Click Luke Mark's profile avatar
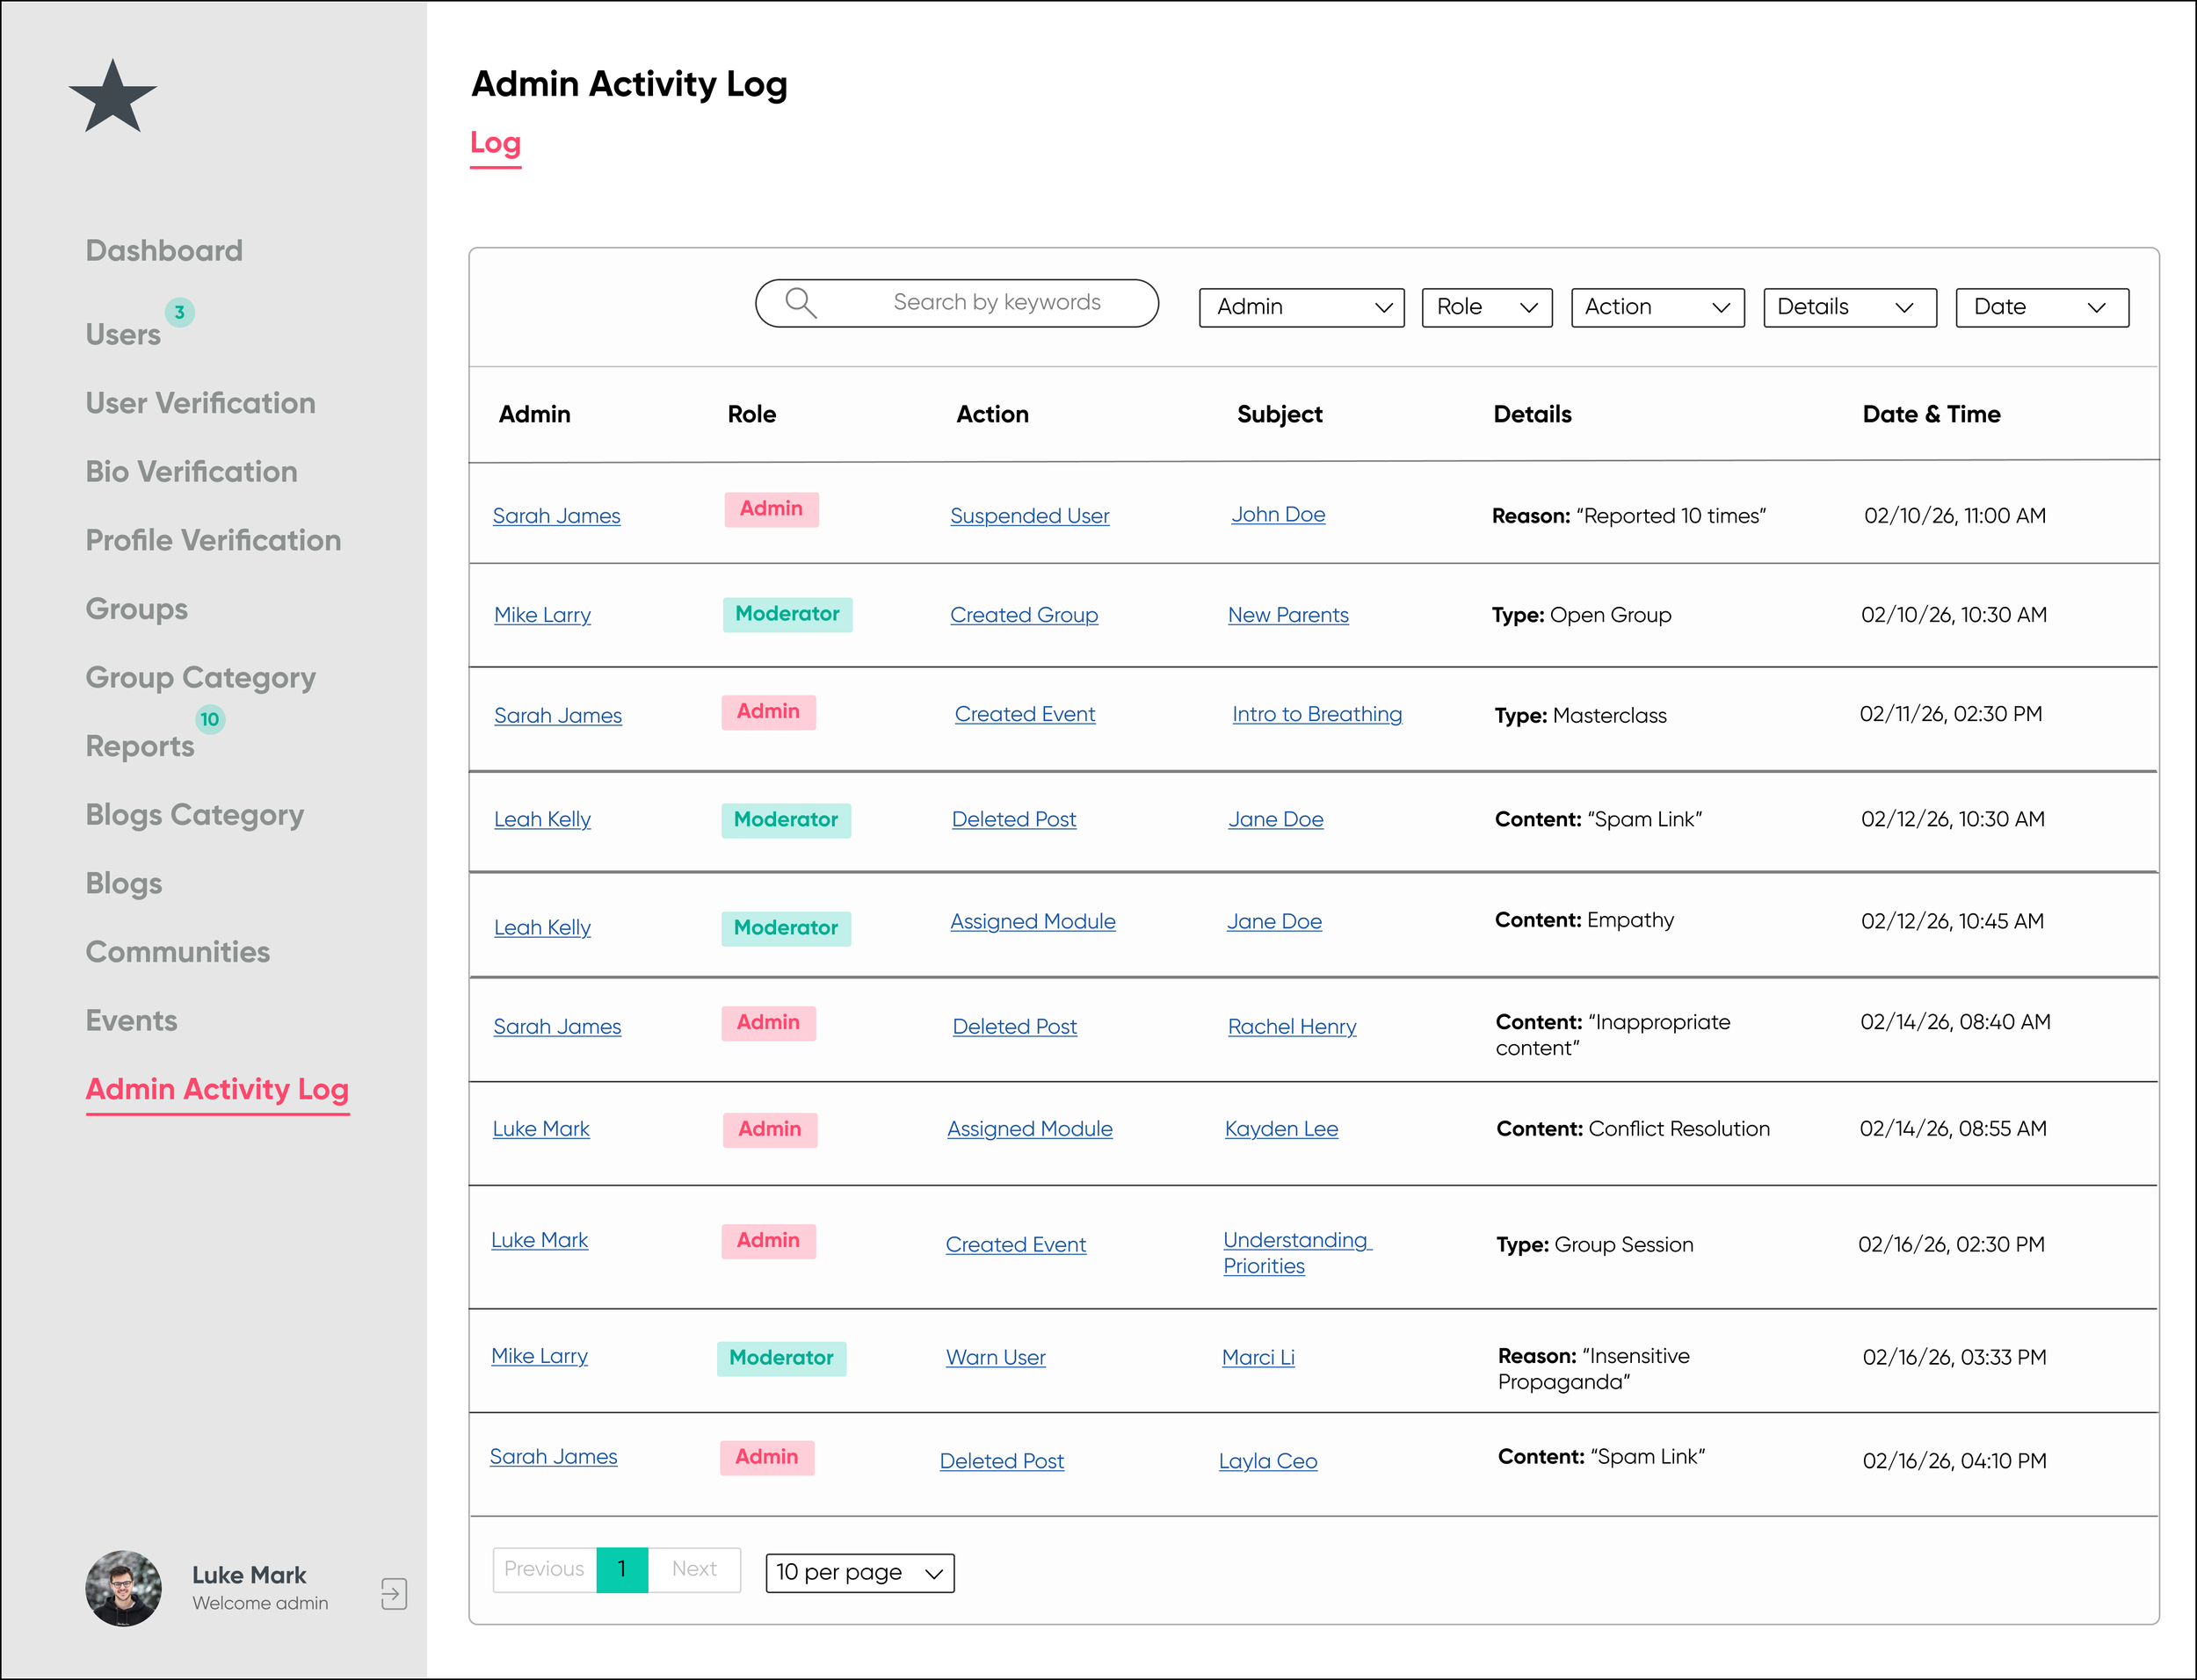The width and height of the screenshot is (2197, 1680). pos(123,1588)
